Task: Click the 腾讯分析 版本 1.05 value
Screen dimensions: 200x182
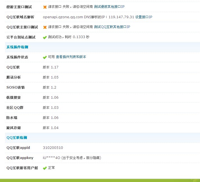Action: 50,77
